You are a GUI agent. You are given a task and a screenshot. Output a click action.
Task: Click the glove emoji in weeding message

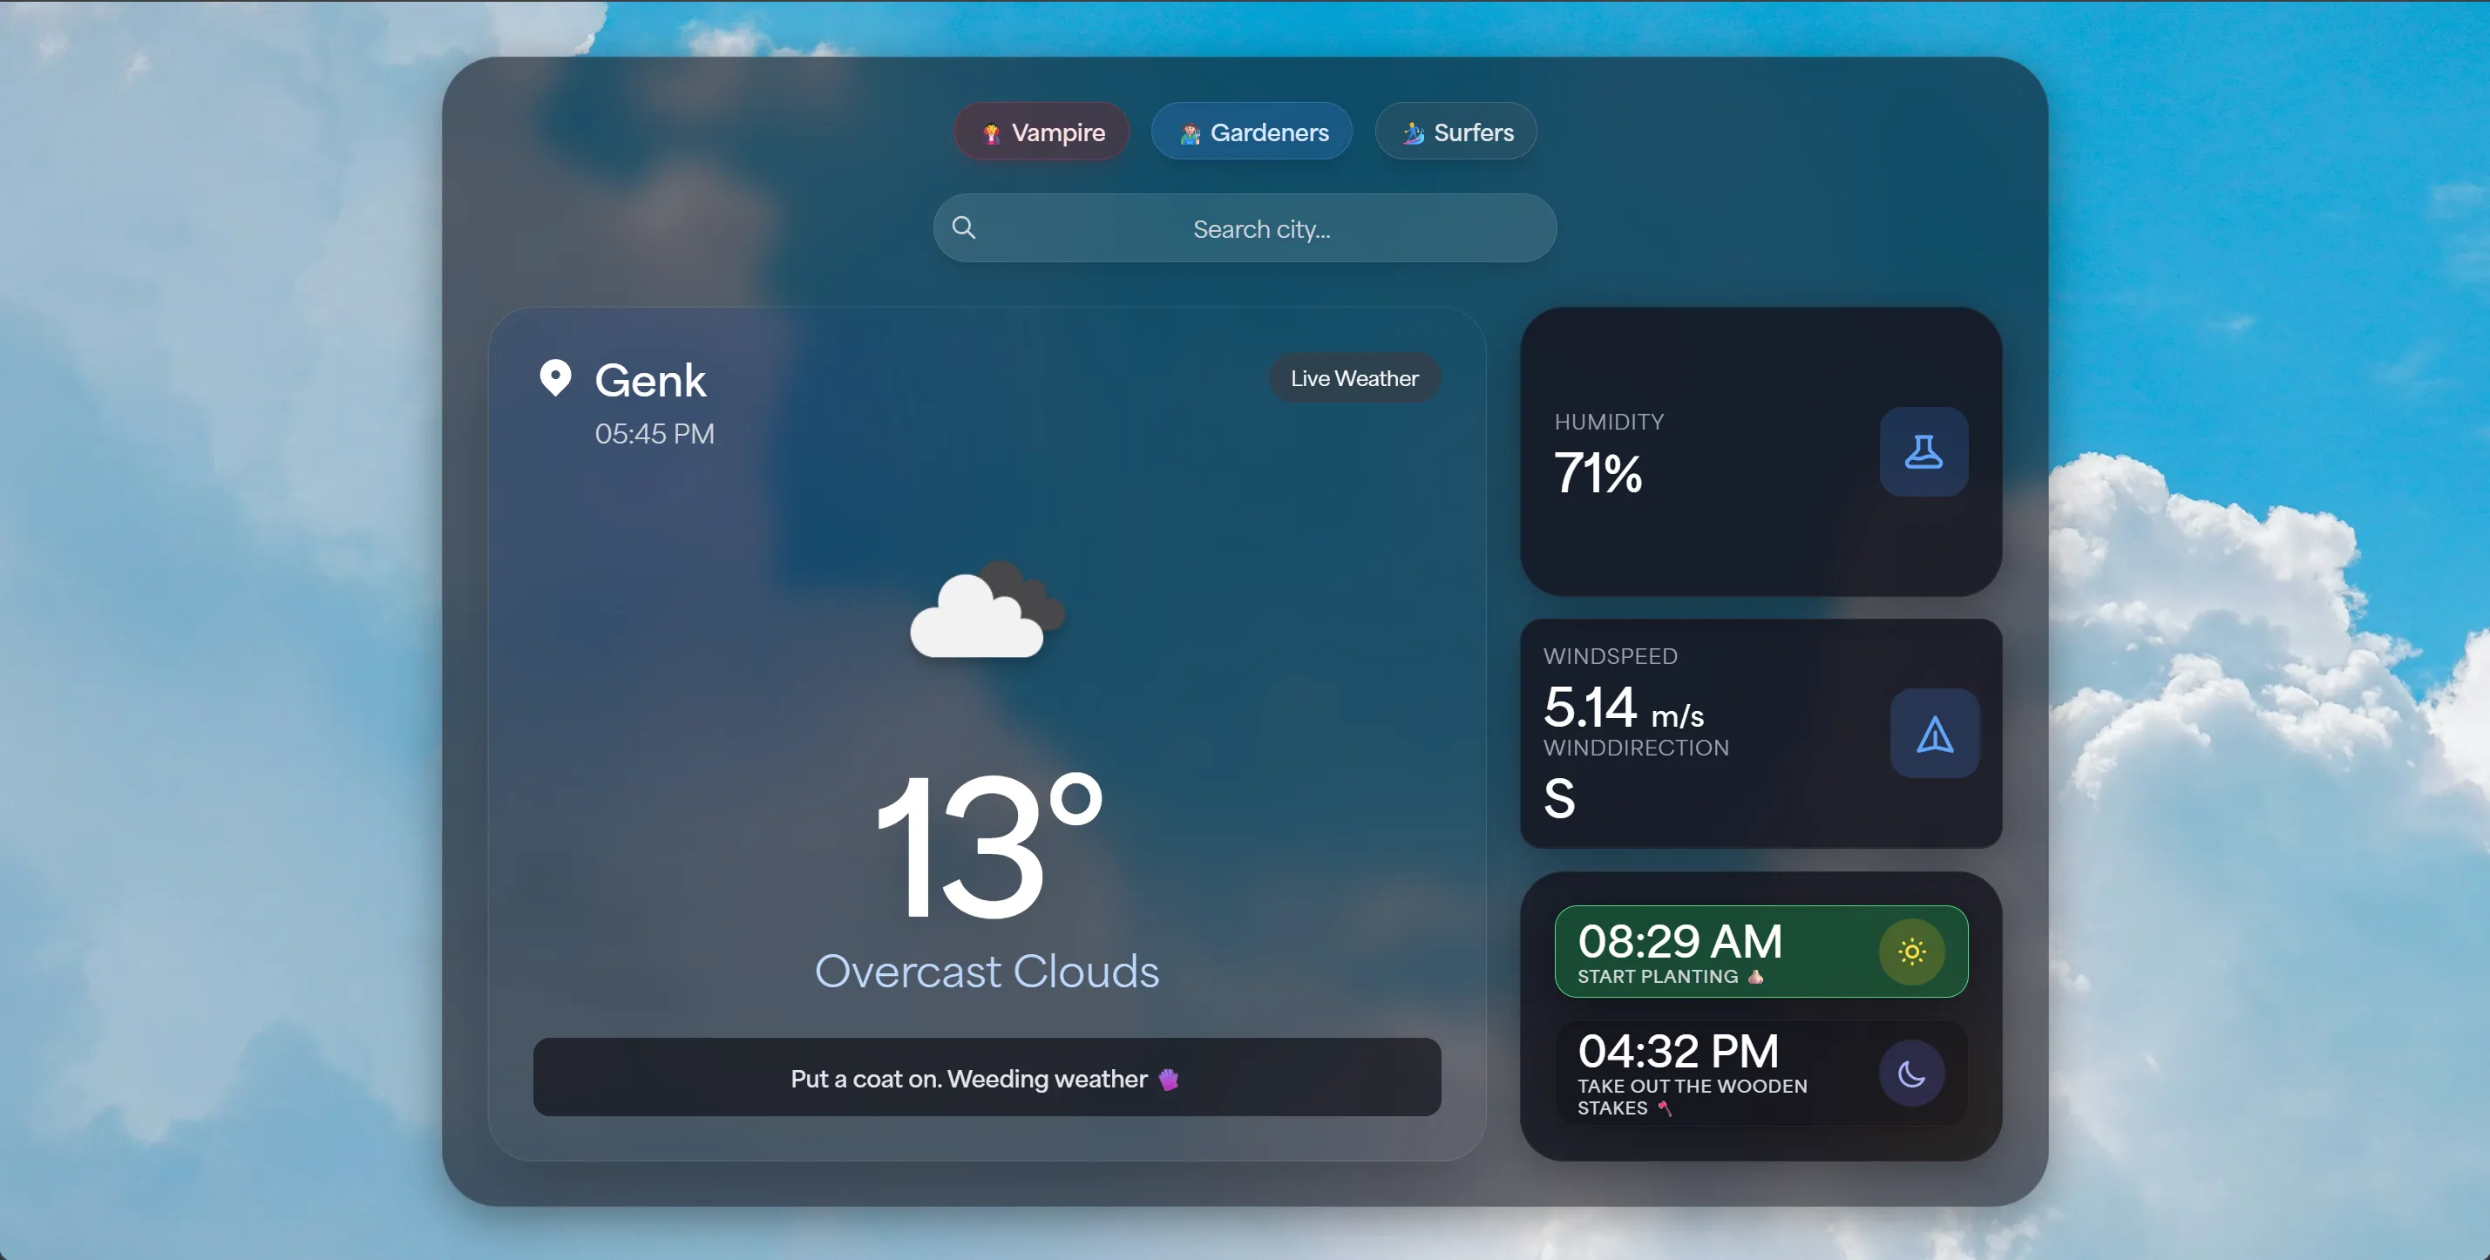[x=1169, y=1080]
